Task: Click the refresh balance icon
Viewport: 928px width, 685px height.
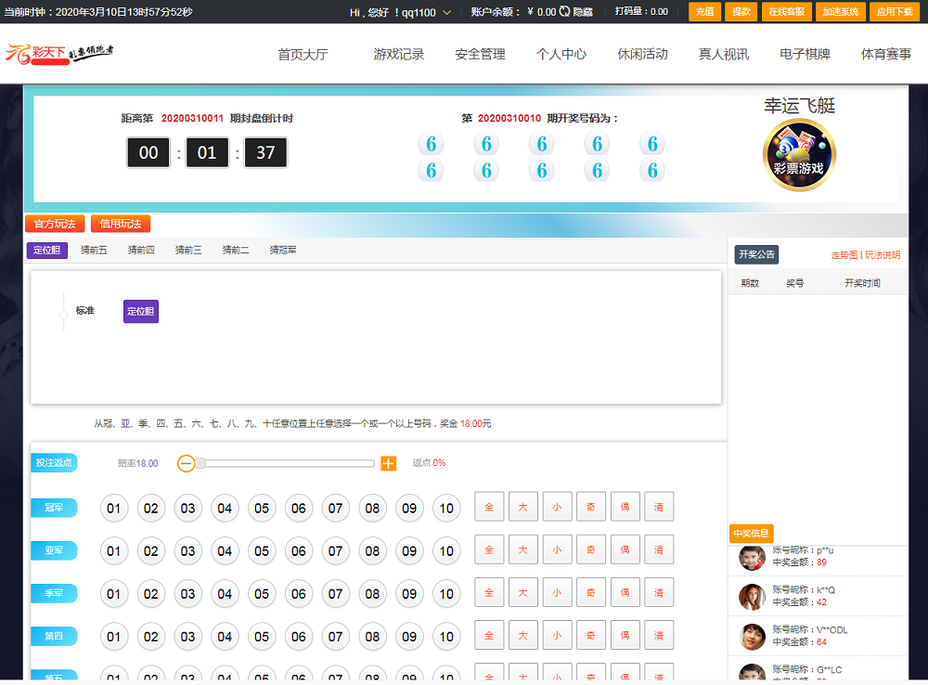Action: [564, 12]
